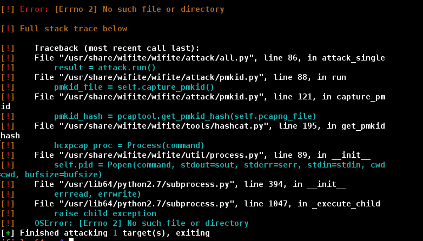The width and height of the screenshot is (423, 241).
Task: Click the white cursor block at the prompt
Action: pos(71,239)
